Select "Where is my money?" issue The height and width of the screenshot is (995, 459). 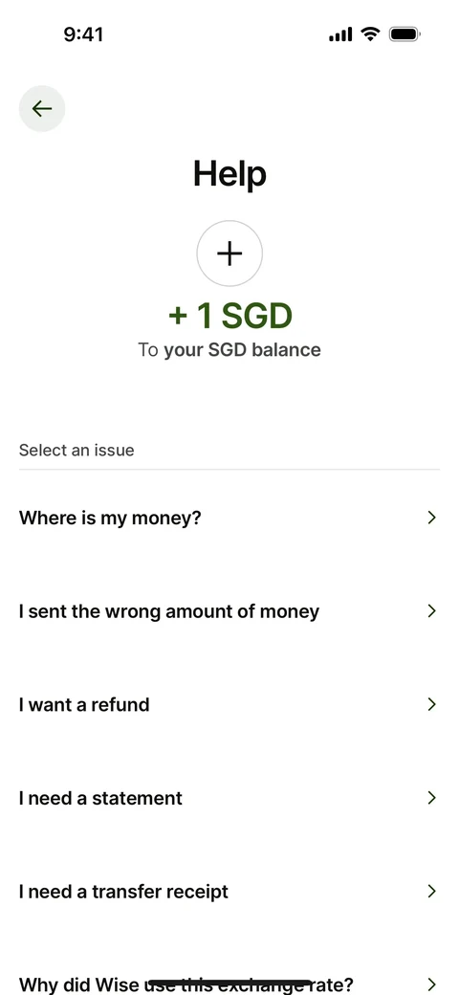(229, 518)
